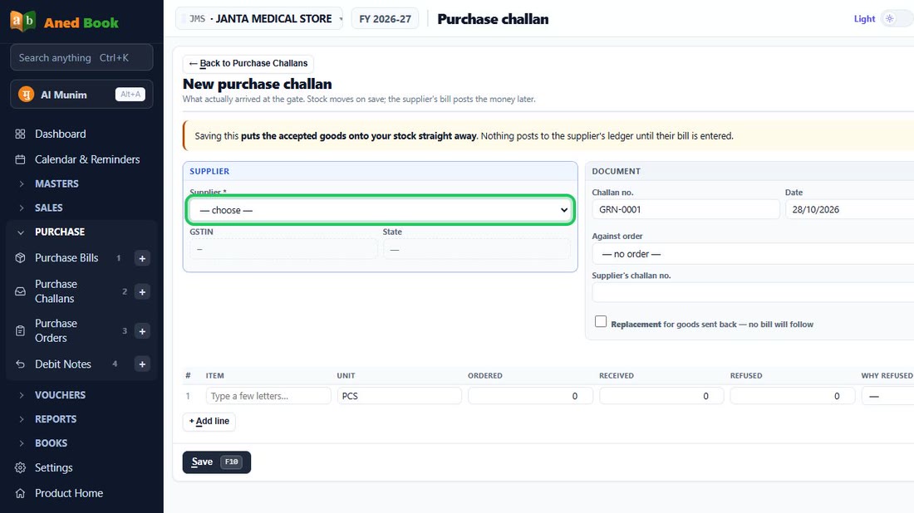The height and width of the screenshot is (513, 914).
Task: Click the Search anything box
Action: coord(81,57)
